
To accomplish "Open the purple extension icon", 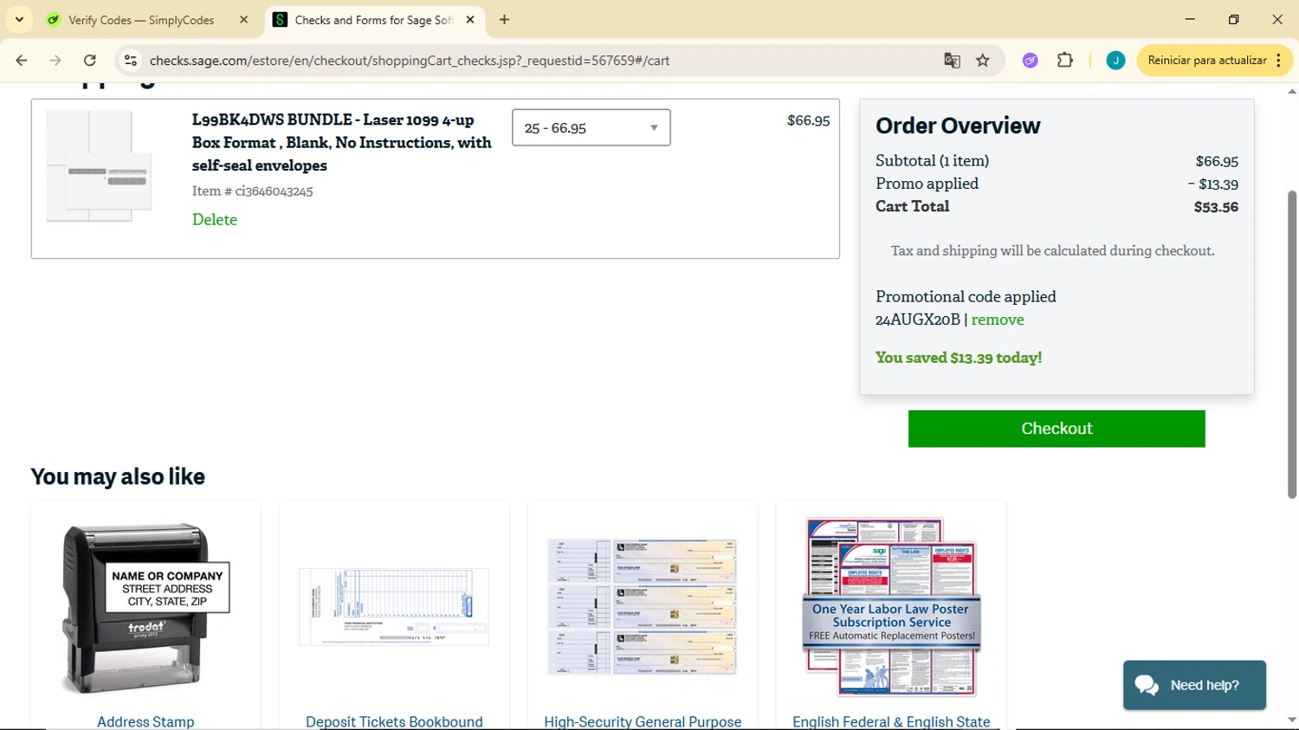I will [x=1030, y=61].
